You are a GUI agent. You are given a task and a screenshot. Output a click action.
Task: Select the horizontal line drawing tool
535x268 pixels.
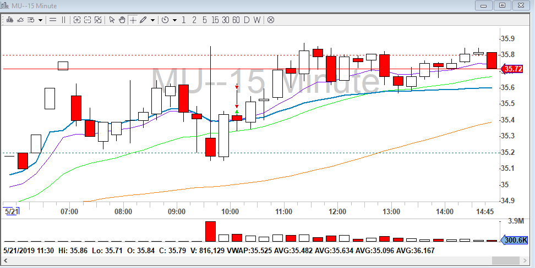click(x=53, y=20)
